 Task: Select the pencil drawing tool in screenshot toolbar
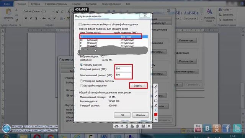click(x=156, y=87)
